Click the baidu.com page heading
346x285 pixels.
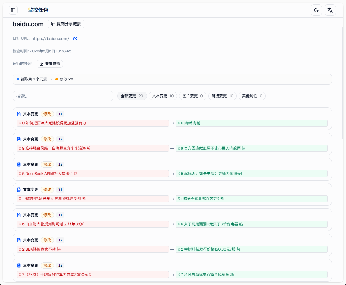pyautogui.click(x=28, y=24)
